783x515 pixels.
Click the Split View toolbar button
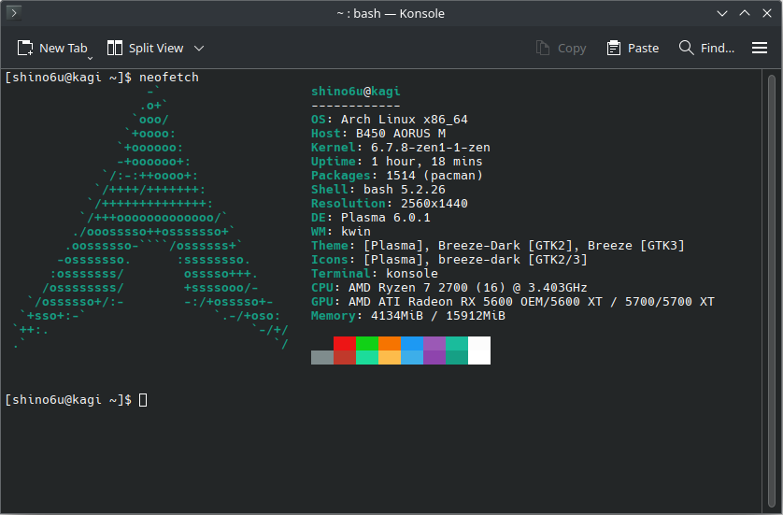coord(146,48)
